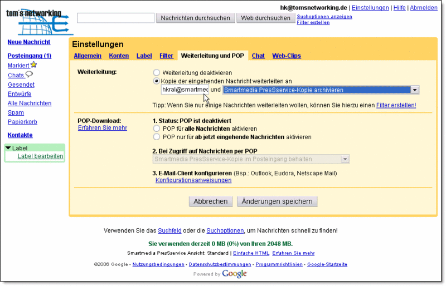Open Suchoptionen anzeigen link
The image size is (446, 286).
coord(324,17)
